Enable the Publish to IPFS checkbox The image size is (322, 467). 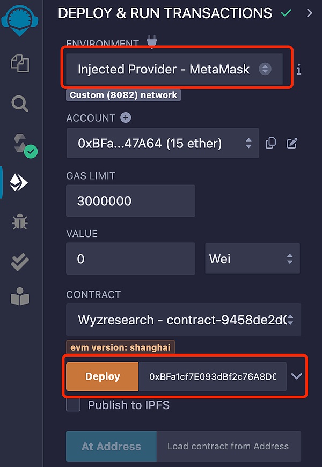pyautogui.click(x=73, y=405)
